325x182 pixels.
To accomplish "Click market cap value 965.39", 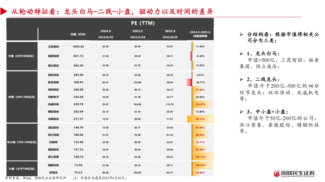I will pyautogui.click(x=78, y=65).
